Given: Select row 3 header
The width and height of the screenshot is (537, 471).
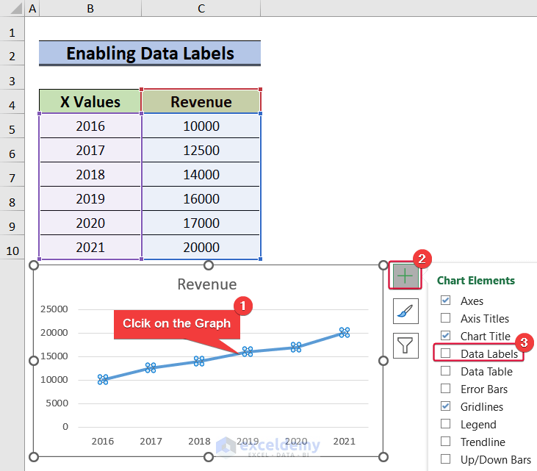Looking at the screenshot, I should point(12,78).
